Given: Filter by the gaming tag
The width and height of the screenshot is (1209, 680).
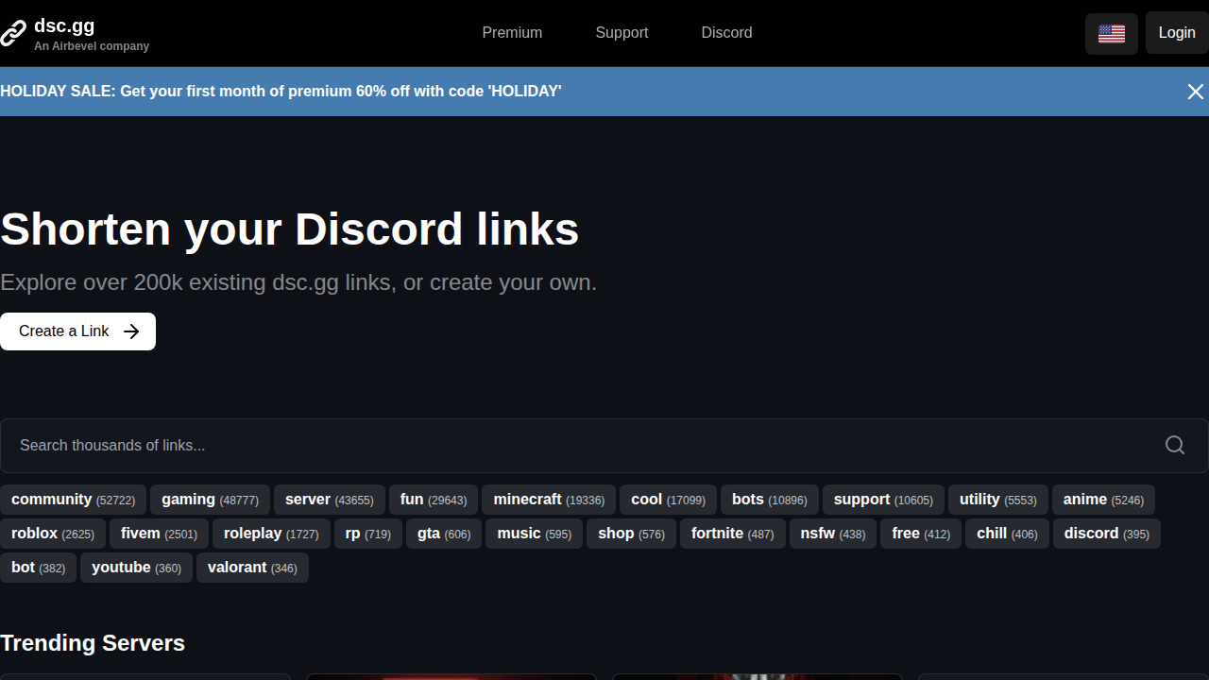Looking at the screenshot, I should point(210,500).
